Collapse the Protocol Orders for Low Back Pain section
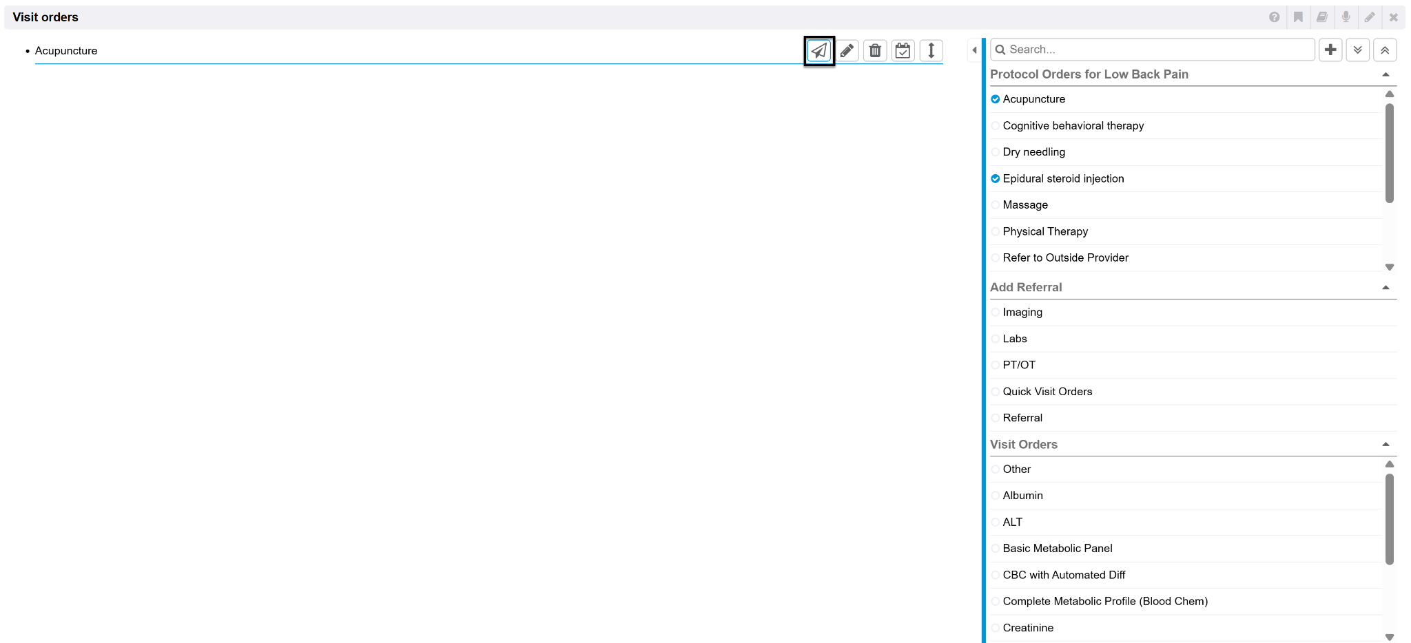 1386,74
